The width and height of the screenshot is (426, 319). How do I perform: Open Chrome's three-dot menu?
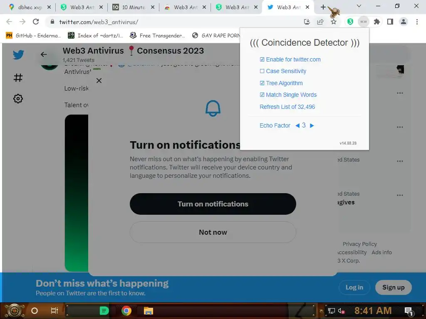click(x=417, y=22)
